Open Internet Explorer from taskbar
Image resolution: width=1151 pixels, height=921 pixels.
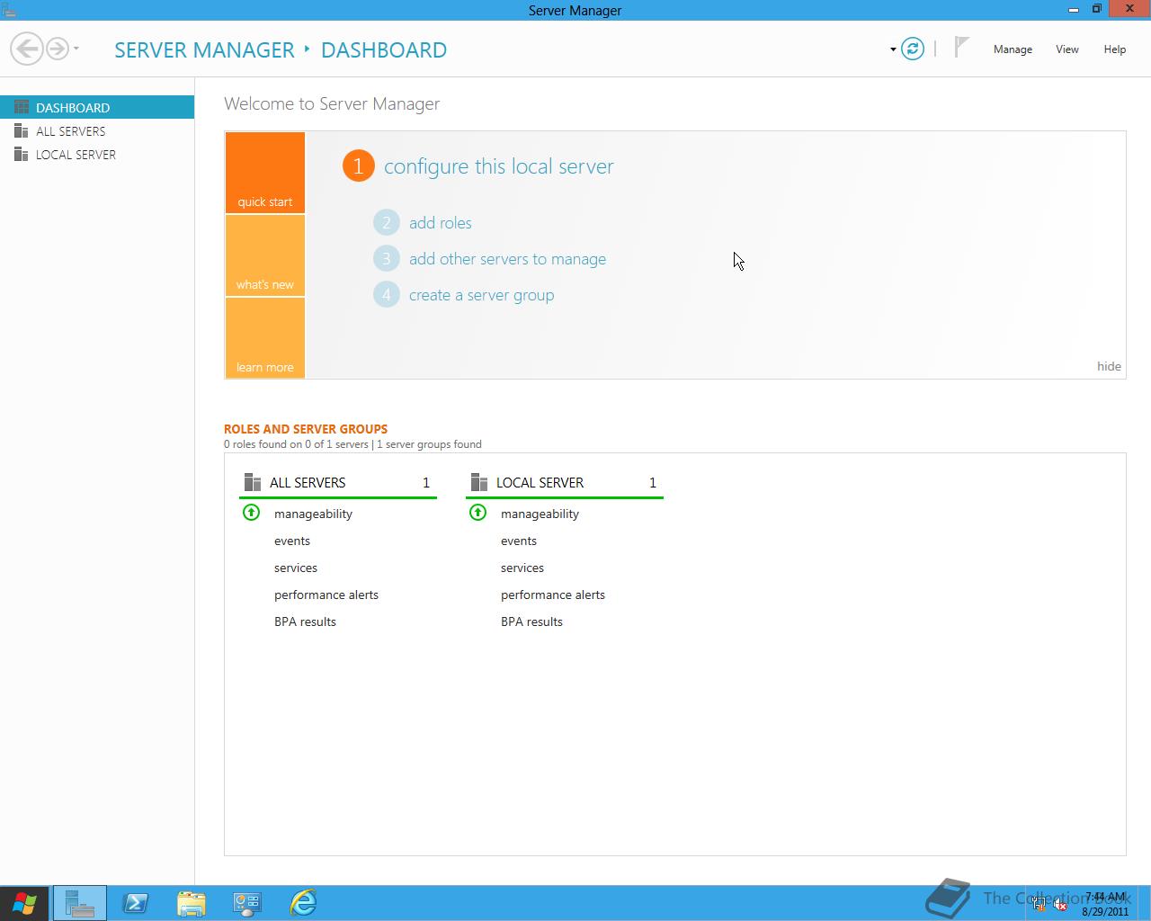tap(303, 903)
